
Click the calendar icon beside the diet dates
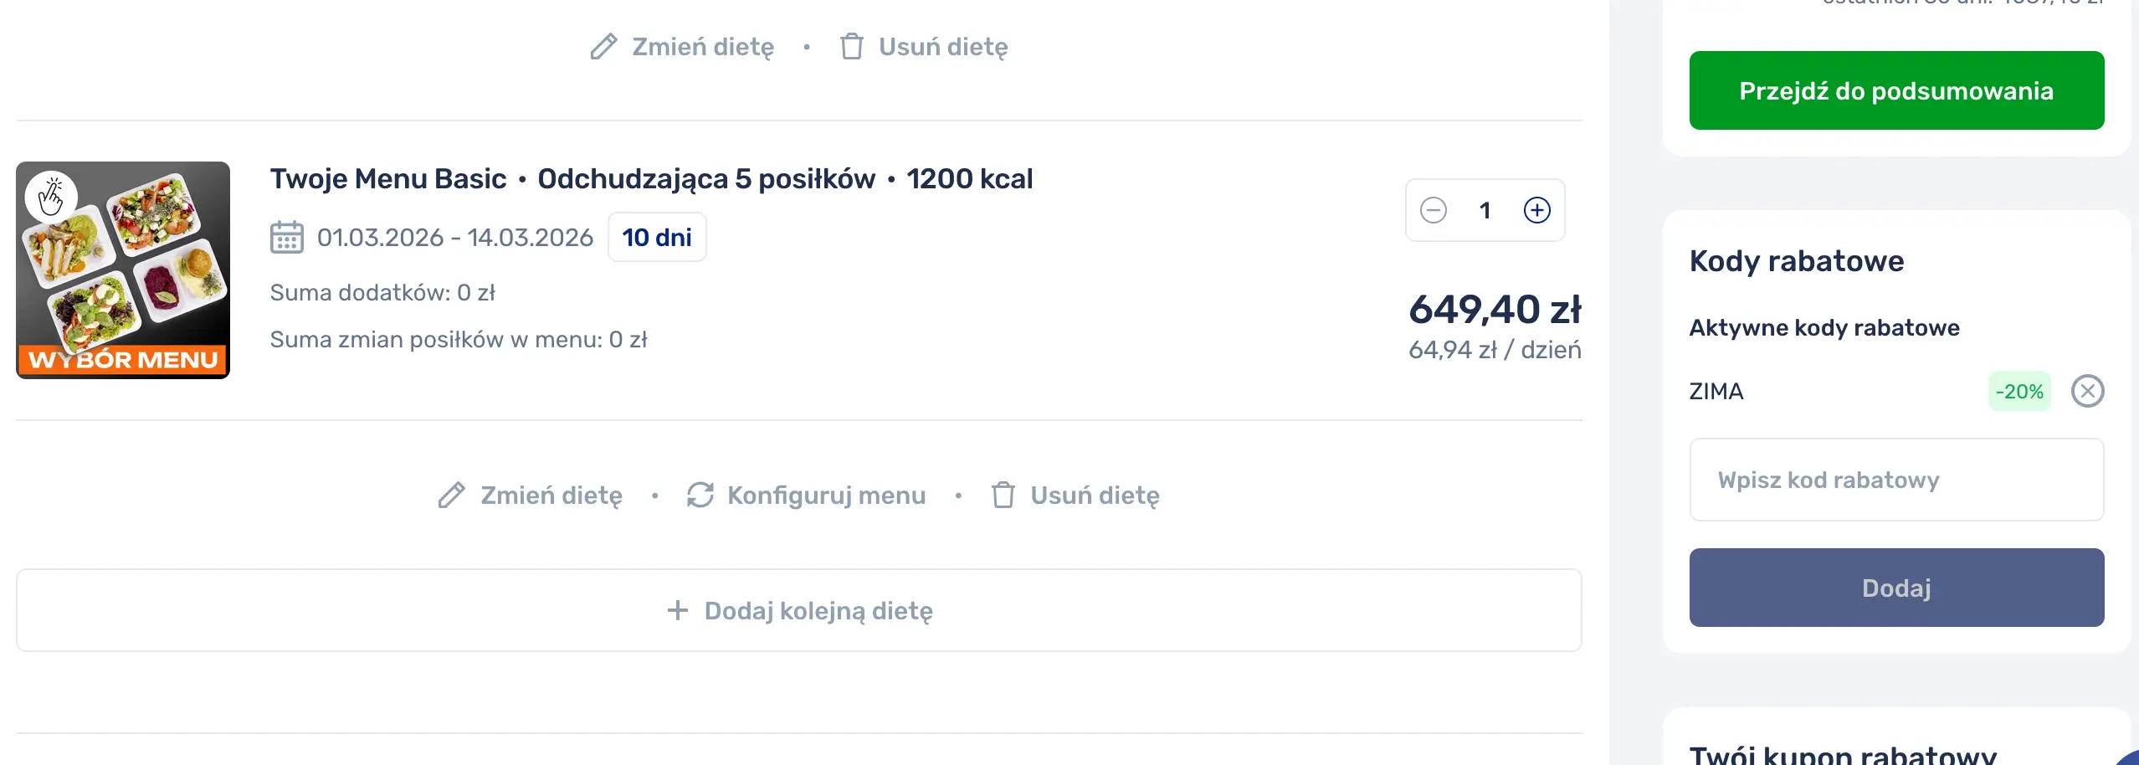click(288, 237)
